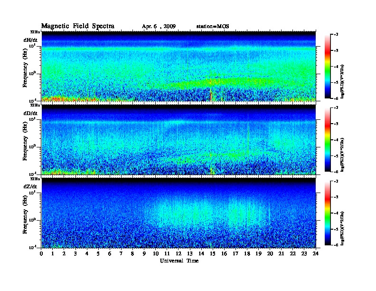
Task: Click the "Universal Time" axis label
Action: point(179,261)
